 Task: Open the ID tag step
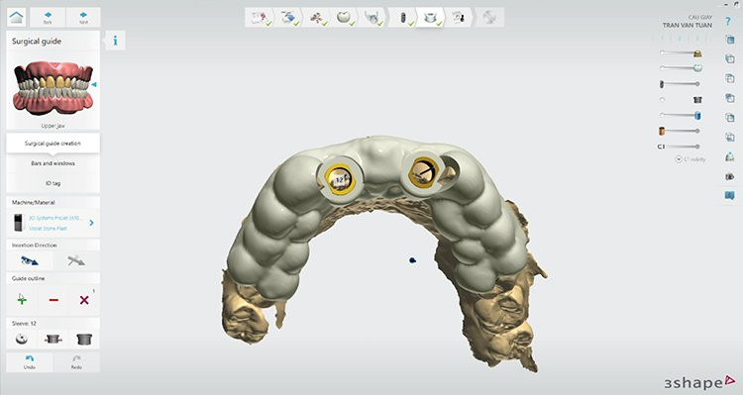point(53,183)
